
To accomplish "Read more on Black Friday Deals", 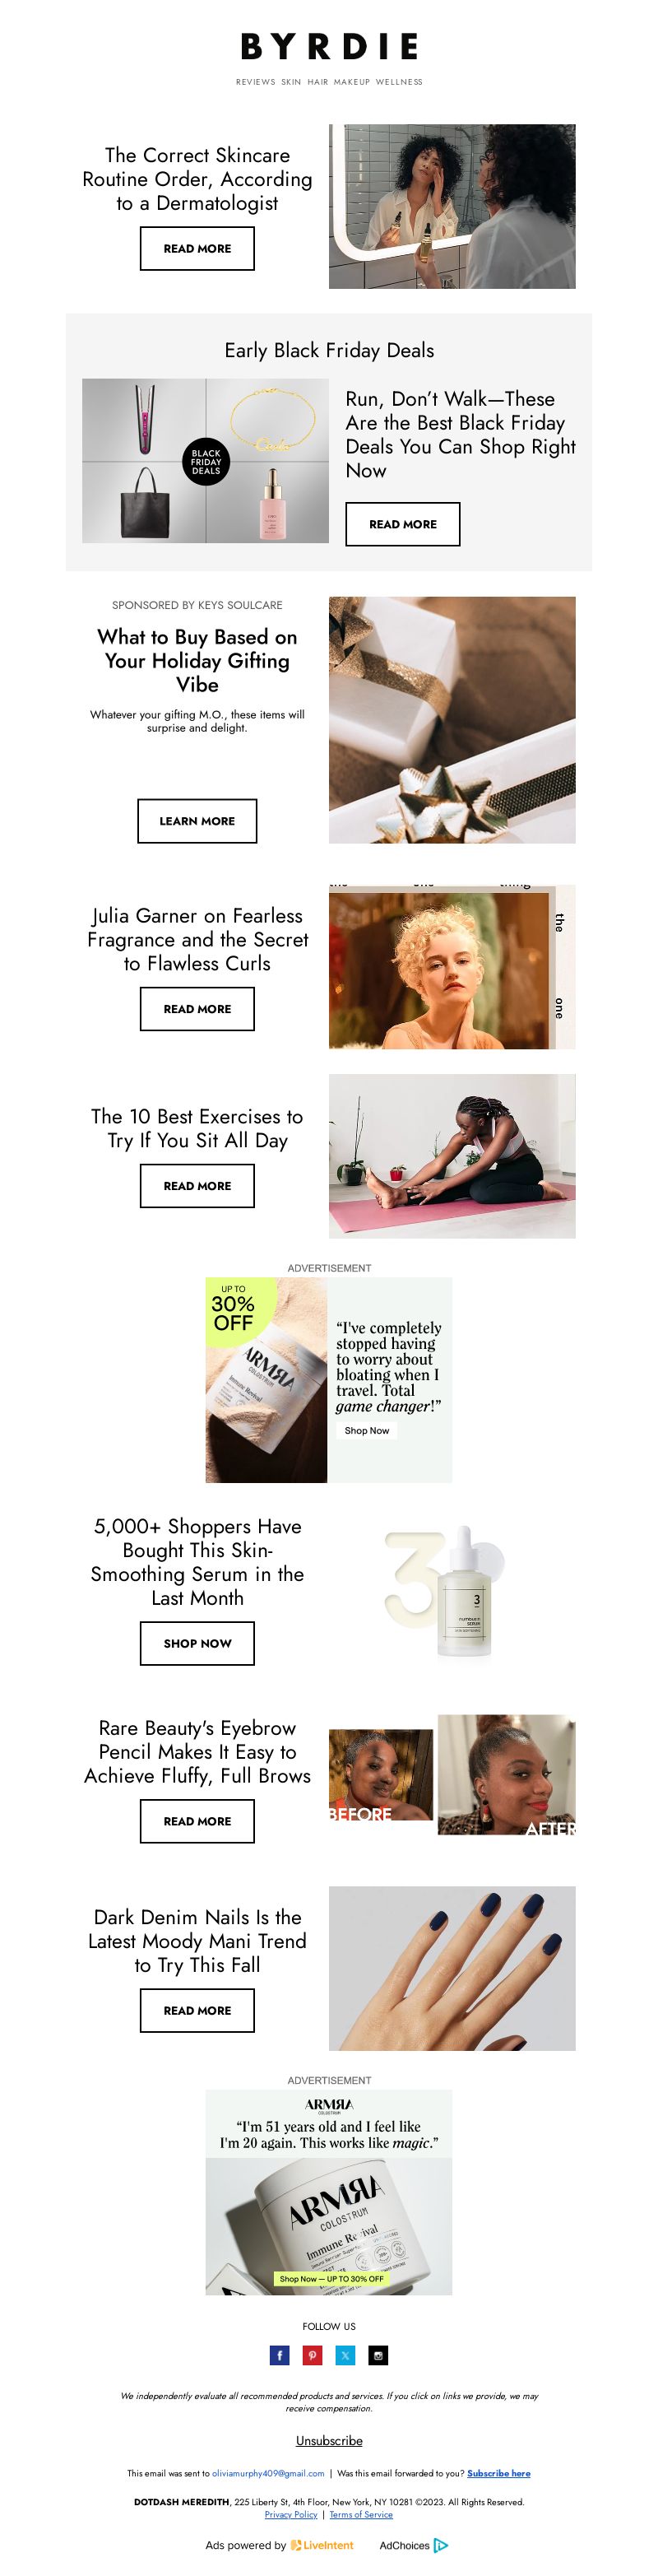I will (403, 524).
